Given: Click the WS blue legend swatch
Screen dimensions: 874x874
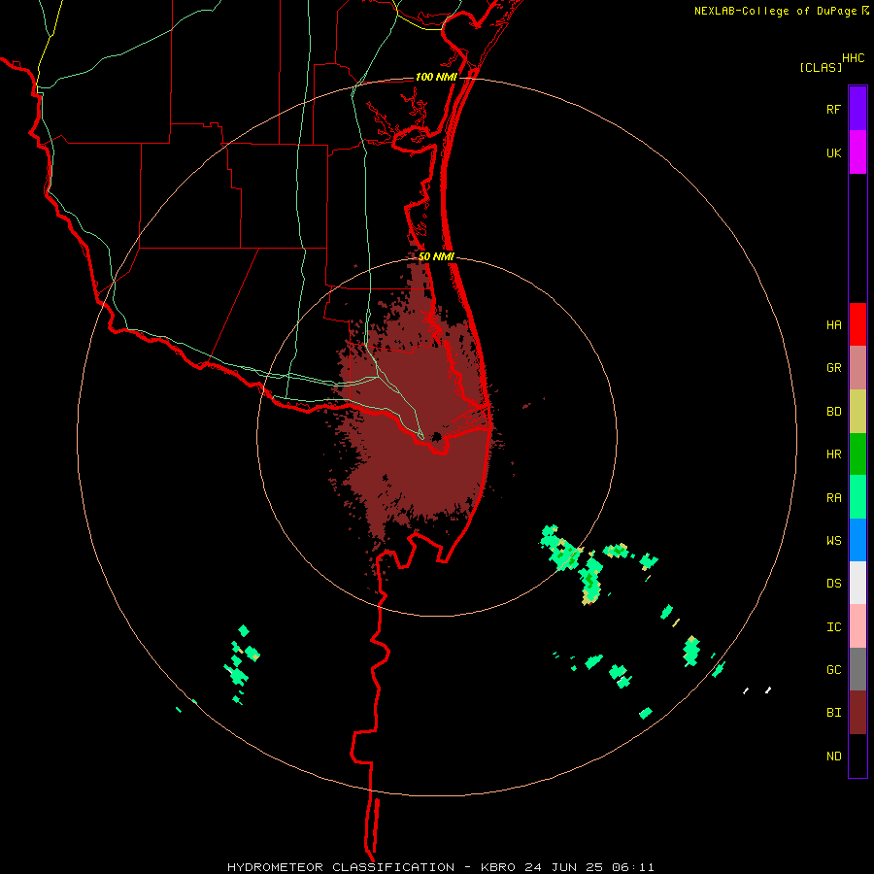Looking at the screenshot, I should pyautogui.click(x=857, y=540).
